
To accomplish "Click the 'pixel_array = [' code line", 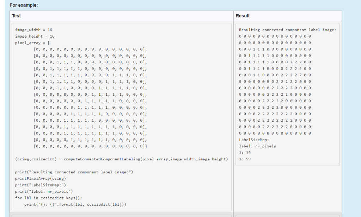I will tap(32, 43).
